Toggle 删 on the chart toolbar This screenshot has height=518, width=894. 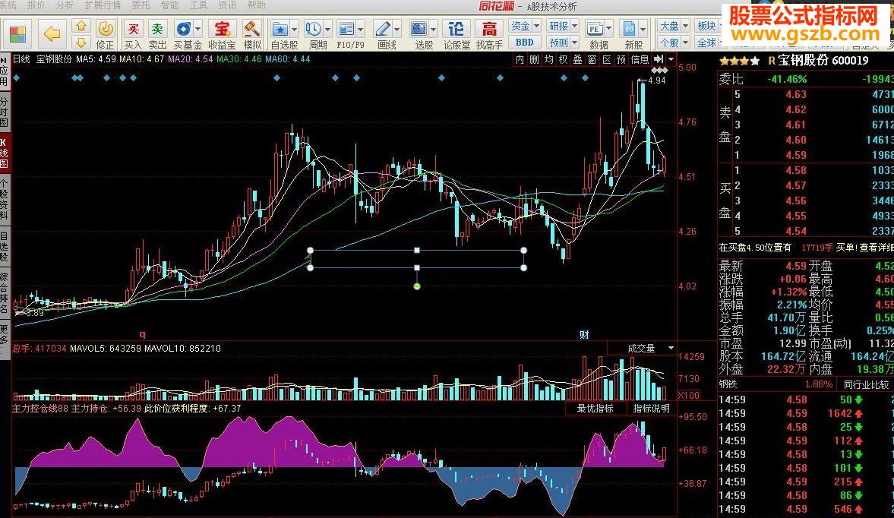534,59
